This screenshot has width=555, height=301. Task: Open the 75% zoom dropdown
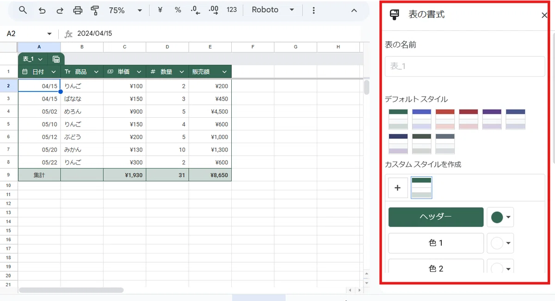click(x=125, y=10)
